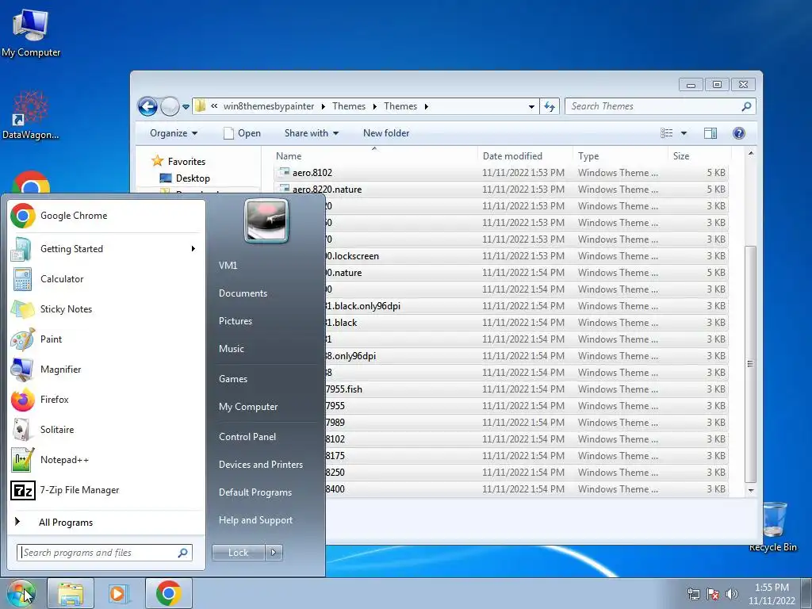Click win8themesbypainter breadcrumb
Viewport: 812px width, 609px height.
point(268,106)
